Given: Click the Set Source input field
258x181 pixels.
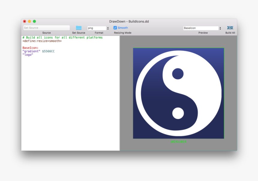Looking at the screenshot, I should [46, 28].
